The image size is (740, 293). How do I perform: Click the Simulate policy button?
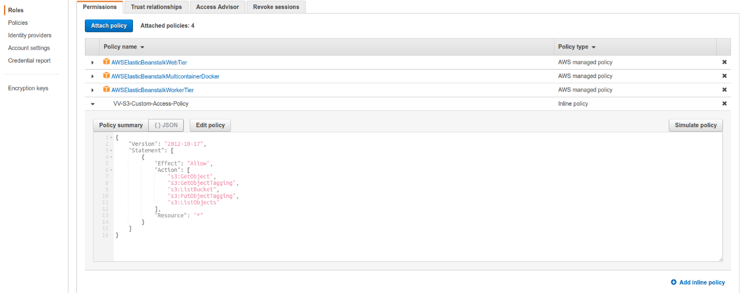[696, 125]
